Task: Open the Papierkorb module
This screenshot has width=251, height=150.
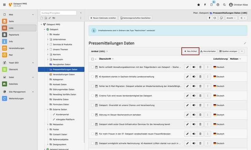Action: pyautogui.click(x=18, y=35)
